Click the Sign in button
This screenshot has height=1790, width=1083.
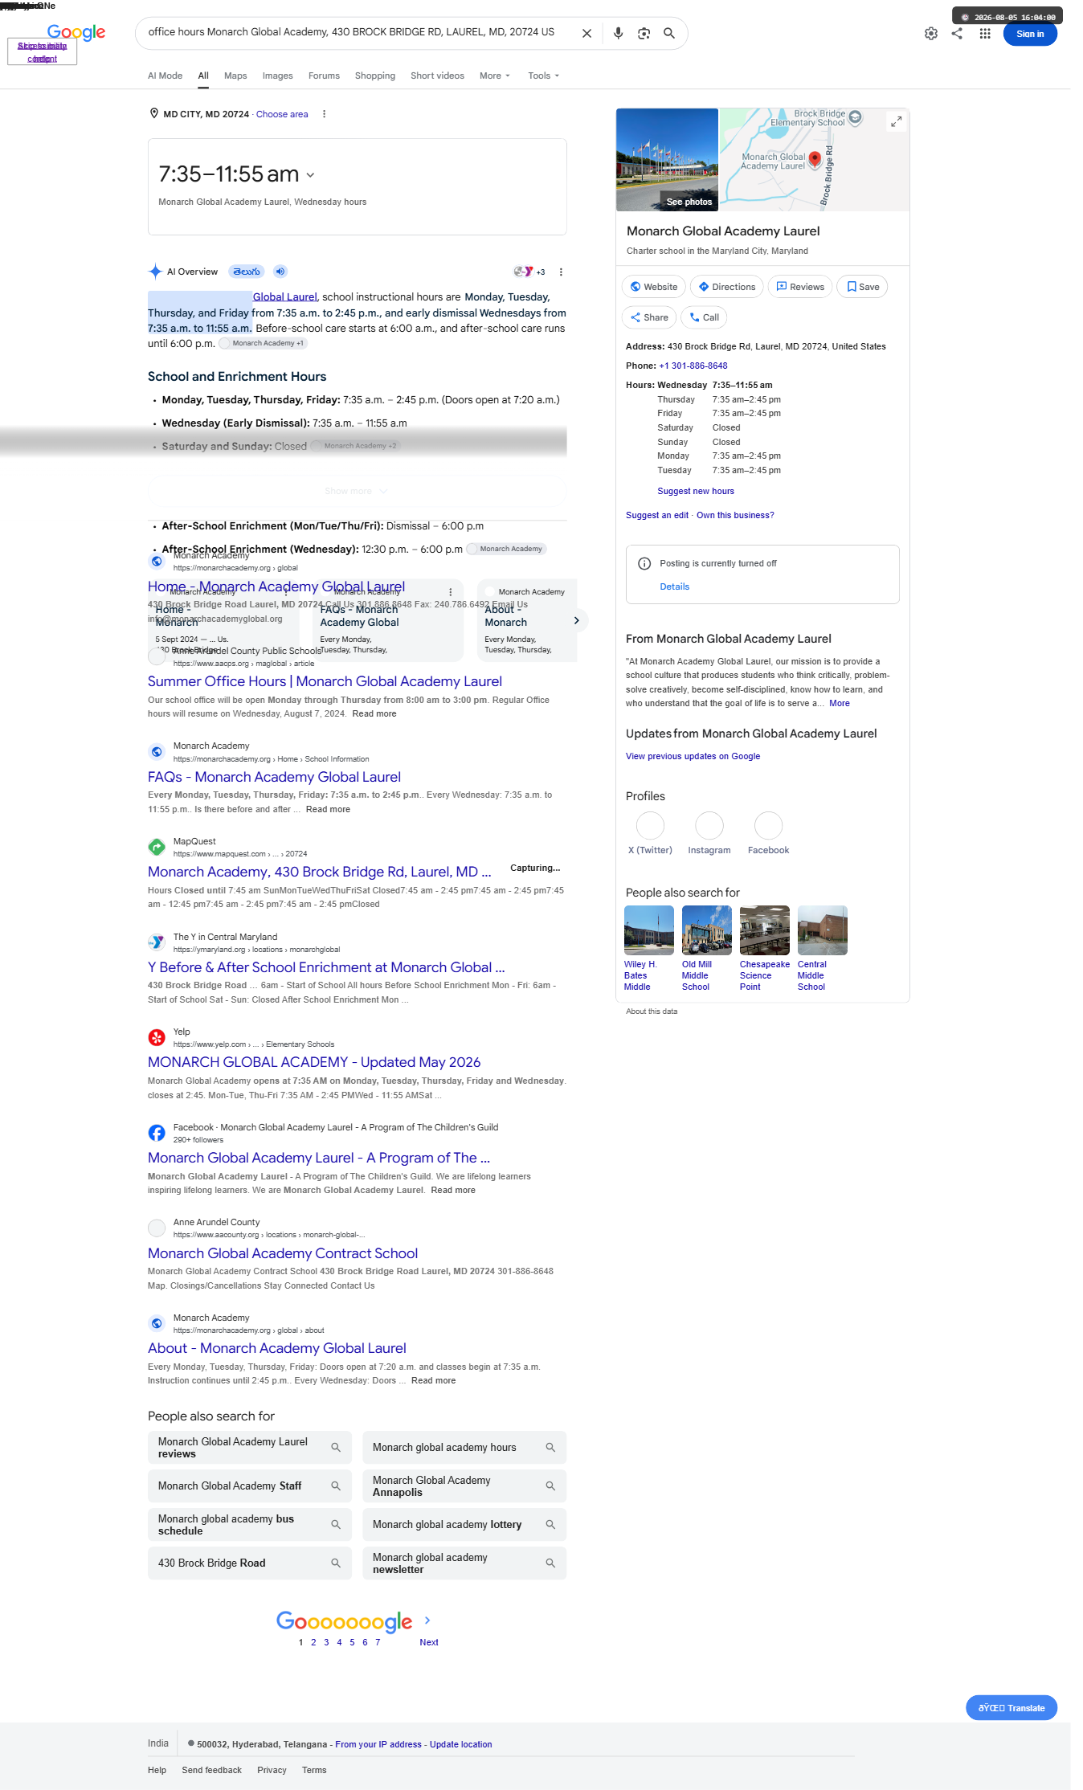(1030, 34)
